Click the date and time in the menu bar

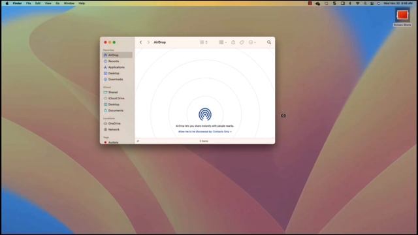tap(398, 3)
